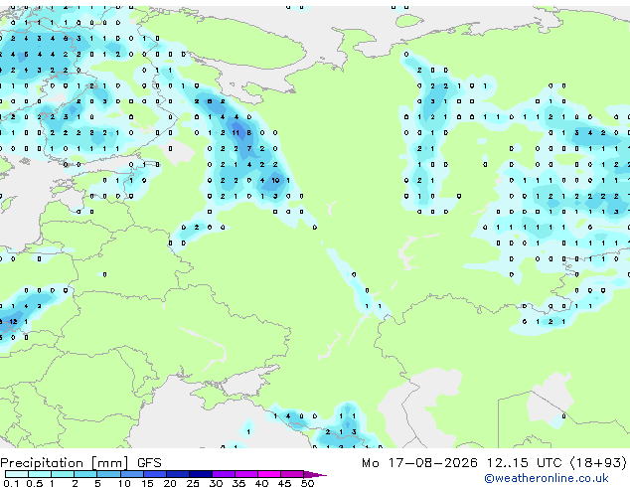
Task: Click the '20' legend scale value
Action: (170, 483)
